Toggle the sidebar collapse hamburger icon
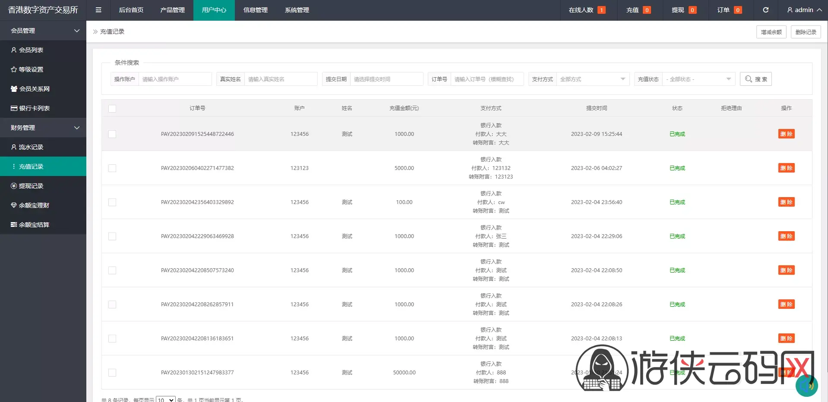The height and width of the screenshot is (402, 828). tap(98, 10)
